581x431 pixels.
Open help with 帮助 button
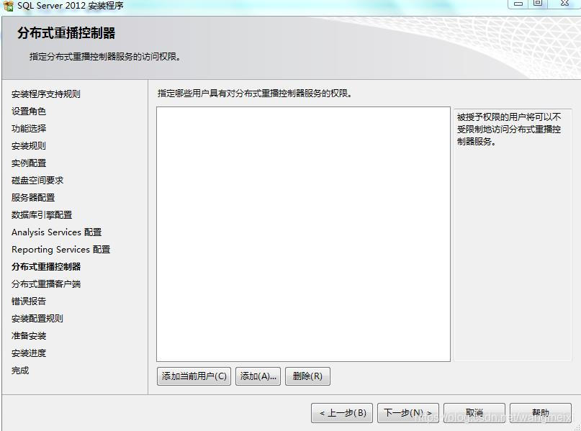coord(541,413)
